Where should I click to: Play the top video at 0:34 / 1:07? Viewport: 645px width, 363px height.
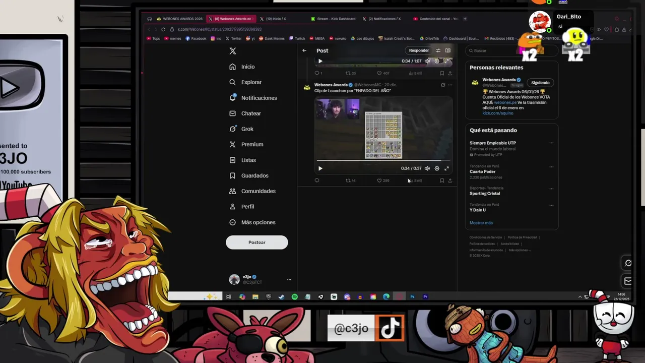(320, 61)
